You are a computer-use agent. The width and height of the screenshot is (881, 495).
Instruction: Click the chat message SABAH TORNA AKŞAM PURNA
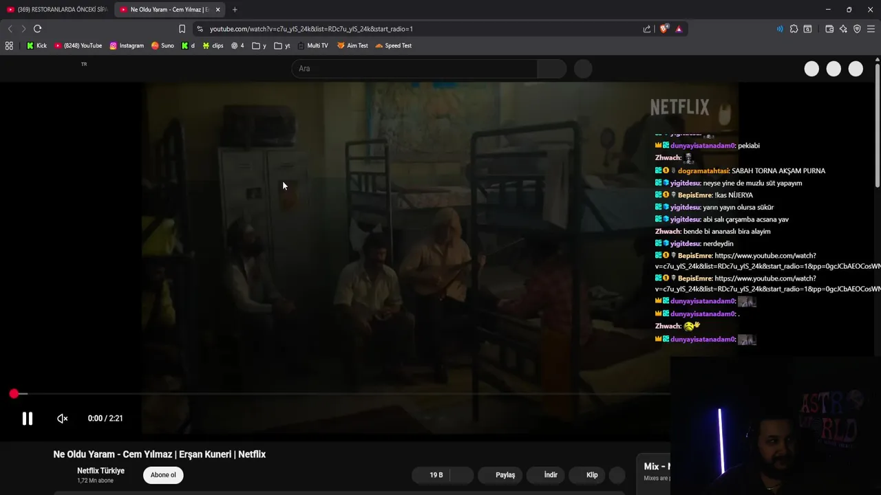[x=778, y=171]
